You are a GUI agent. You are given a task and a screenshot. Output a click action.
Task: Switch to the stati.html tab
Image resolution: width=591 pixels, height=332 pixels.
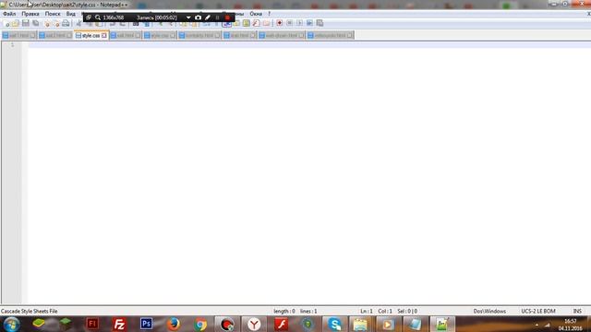coord(240,35)
